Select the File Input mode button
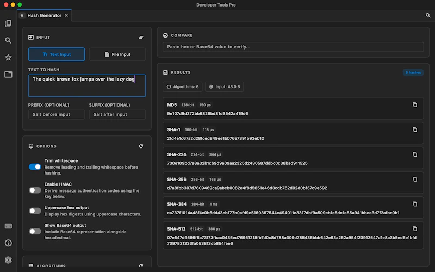The height and width of the screenshot is (272, 435). coord(117,54)
